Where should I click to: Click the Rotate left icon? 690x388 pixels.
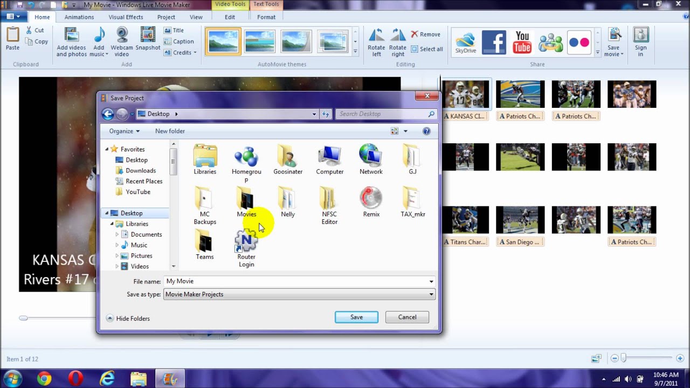click(376, 36)
